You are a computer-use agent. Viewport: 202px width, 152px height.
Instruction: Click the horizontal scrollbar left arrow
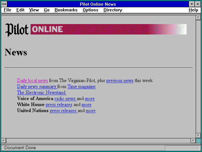click(3, 141)
